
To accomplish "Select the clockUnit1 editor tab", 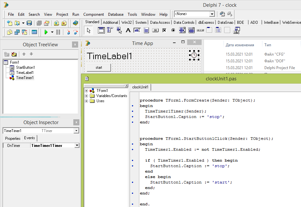I will pos(140,87).
